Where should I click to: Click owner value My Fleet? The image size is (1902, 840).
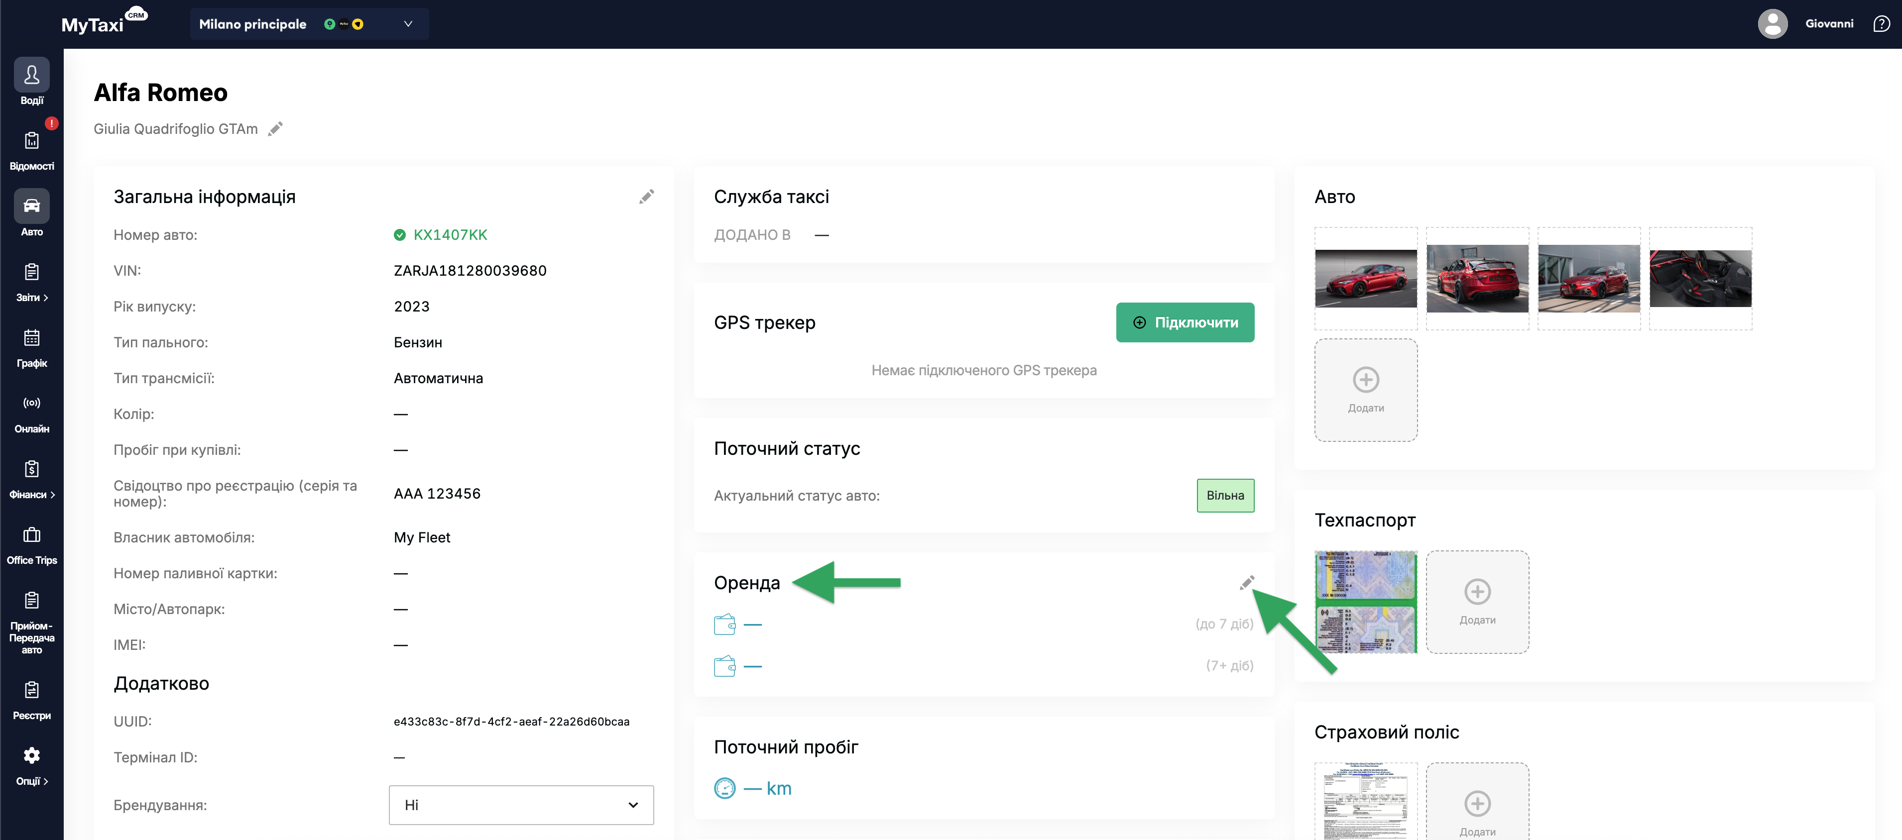click(422, 537)
